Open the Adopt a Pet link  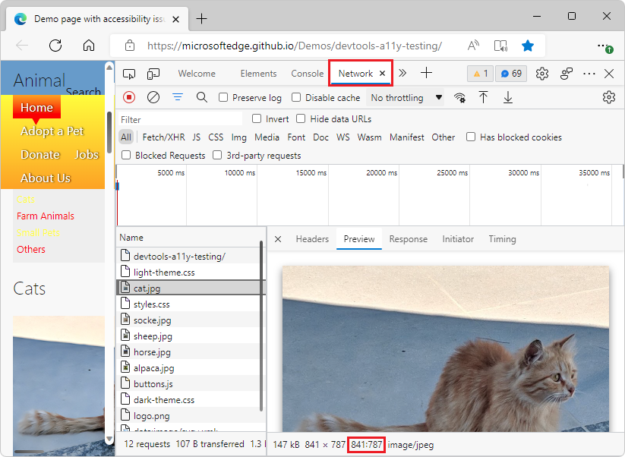click(52, 131)
